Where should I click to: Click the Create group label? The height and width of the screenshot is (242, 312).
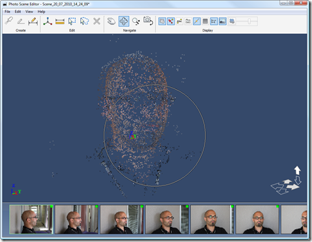pyautogui.click(x=21, y=31)
